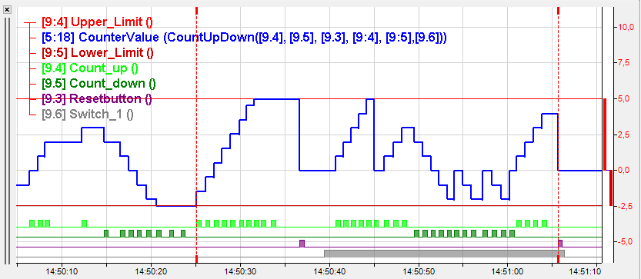Click the gray Switch_1 active bar
Image resolution: width=641 pixels, height=279 pixels.
444,254
